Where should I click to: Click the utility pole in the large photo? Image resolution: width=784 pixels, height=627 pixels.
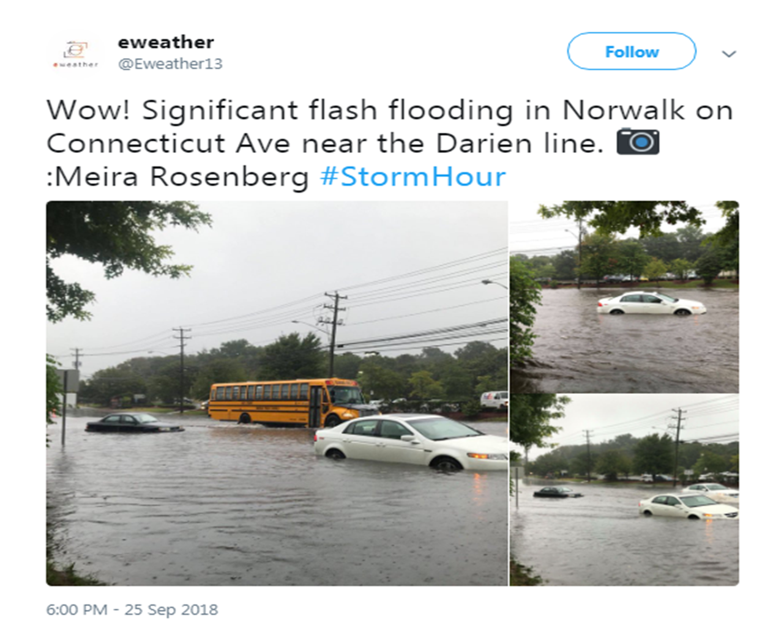pos(334,334)
